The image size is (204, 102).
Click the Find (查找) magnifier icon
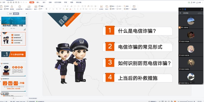(x=125, y=6)
